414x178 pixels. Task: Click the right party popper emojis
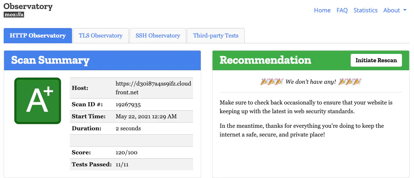tap(350, 82)
